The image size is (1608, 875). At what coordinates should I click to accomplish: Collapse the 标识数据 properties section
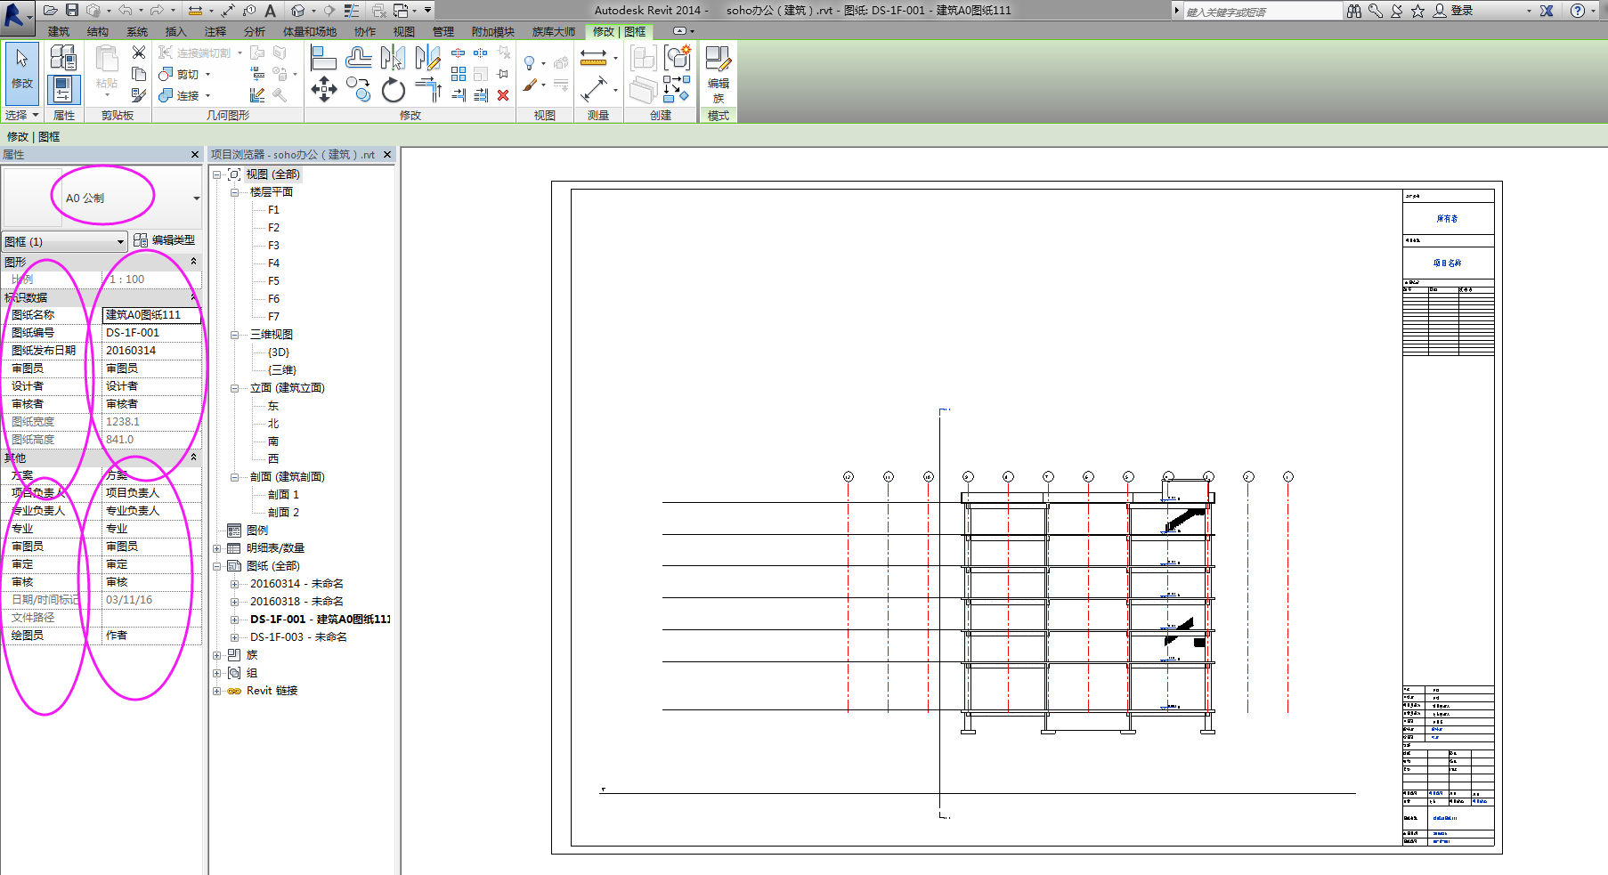coord(193,296)
